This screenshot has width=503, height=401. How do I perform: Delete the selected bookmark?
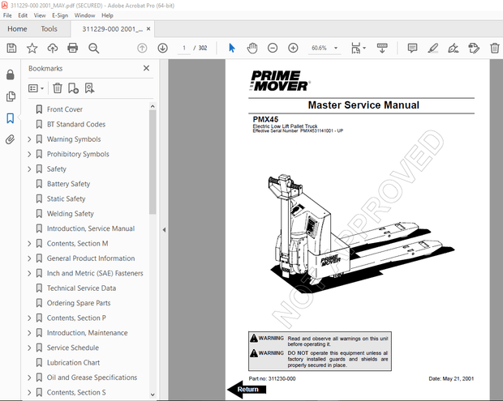[58, 88]
